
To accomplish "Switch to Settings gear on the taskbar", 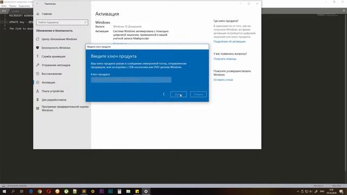I will (146, 191).
